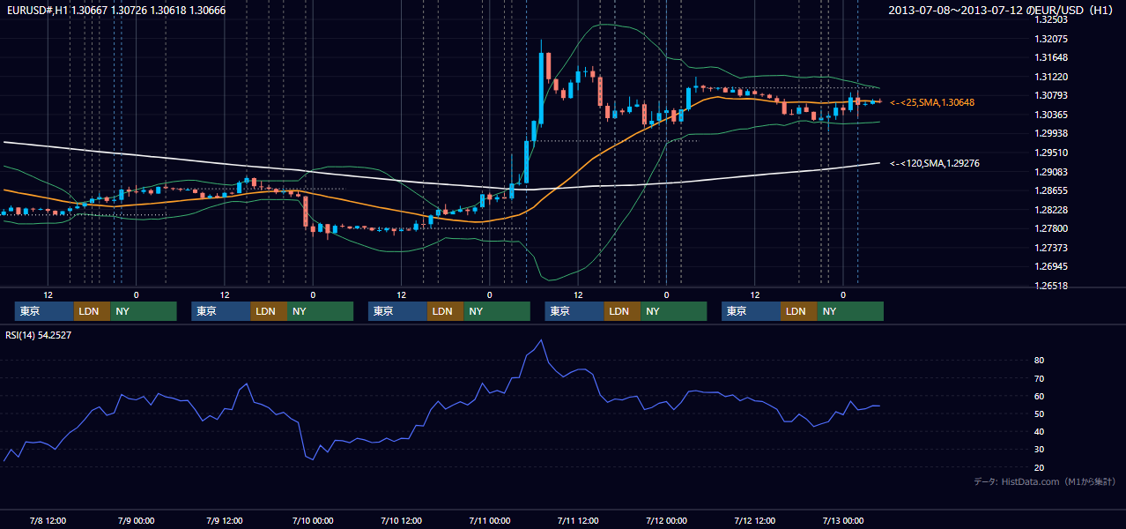
Task: Select the 7/8 12:00 time axis label
Action: [x=48, y=520]
